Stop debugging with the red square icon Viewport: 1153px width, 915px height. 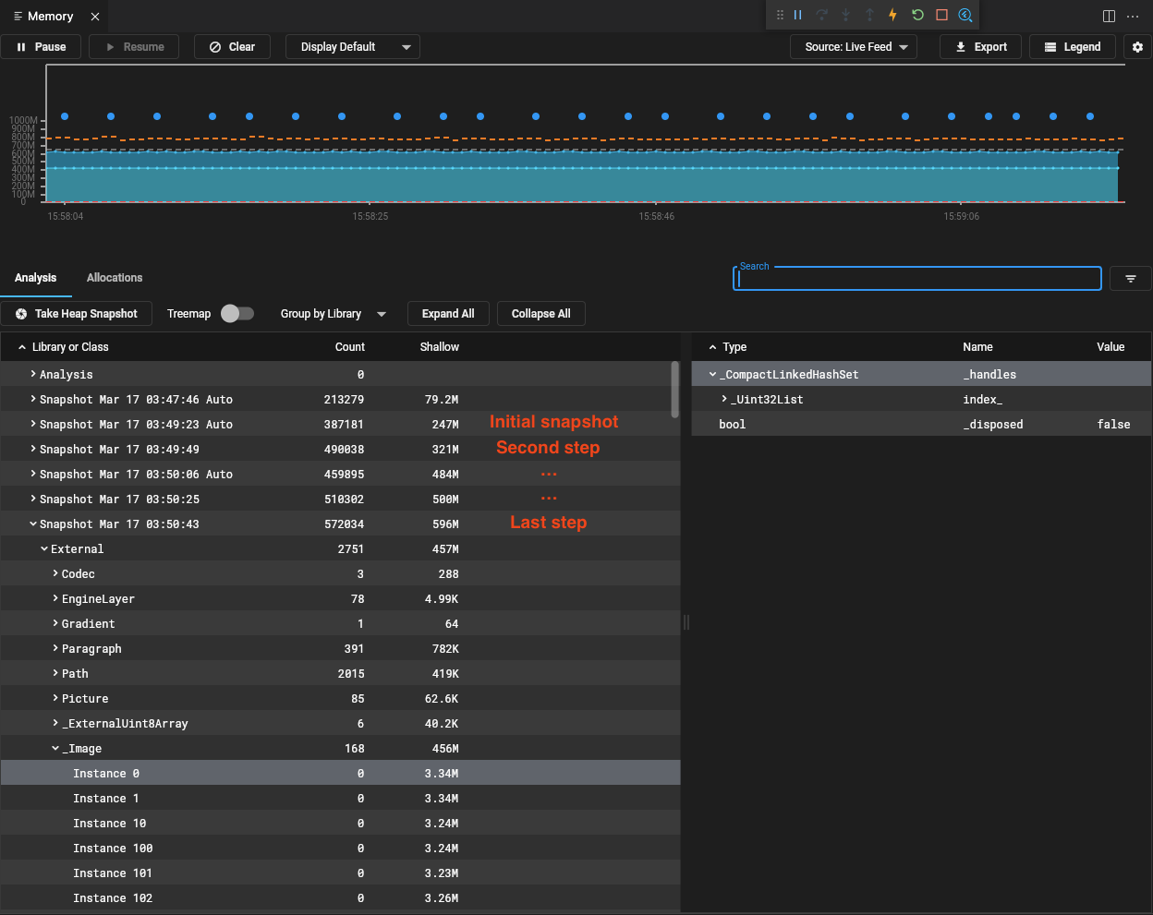[x=941, y=15]
